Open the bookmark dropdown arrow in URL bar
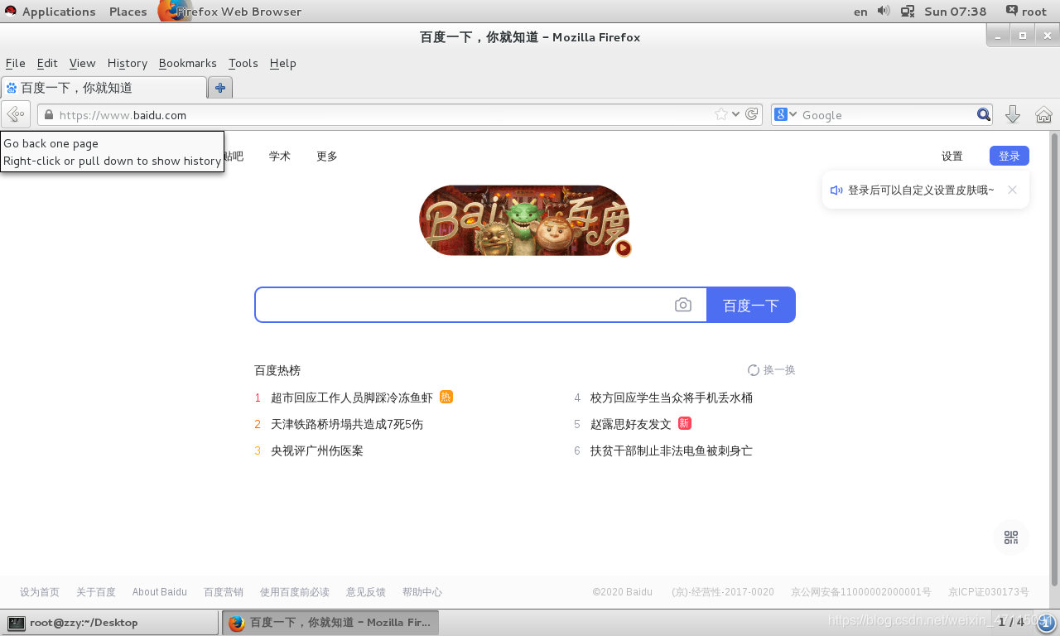 coord(735,114)
